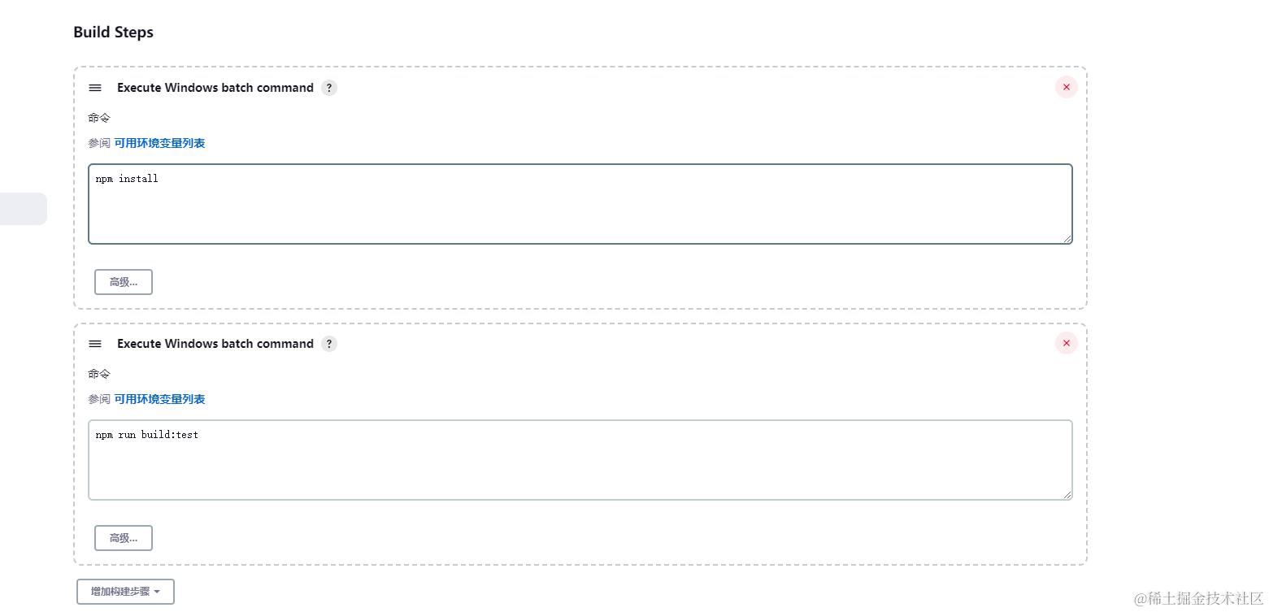Expand 高级... options under npm install
This screenshot has height=612, width=1269.
point(124,282)
